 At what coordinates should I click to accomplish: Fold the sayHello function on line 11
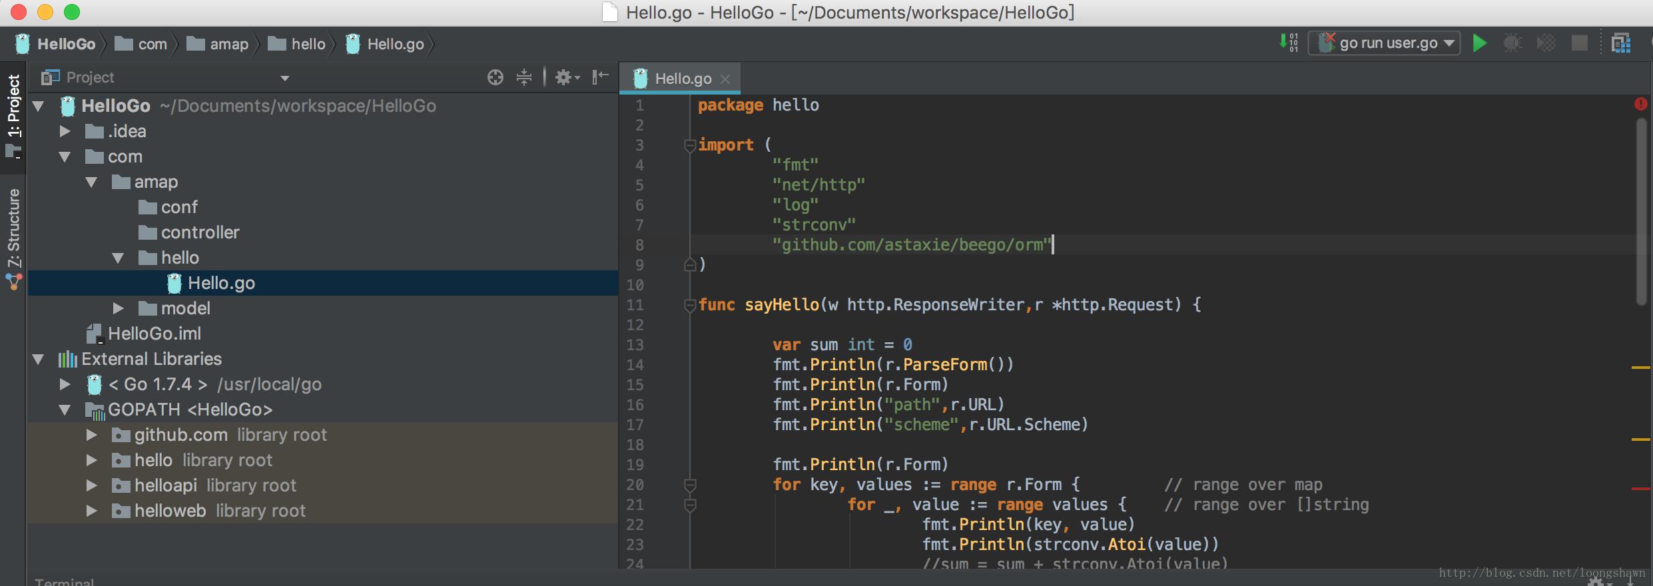(x=690, y=305)
